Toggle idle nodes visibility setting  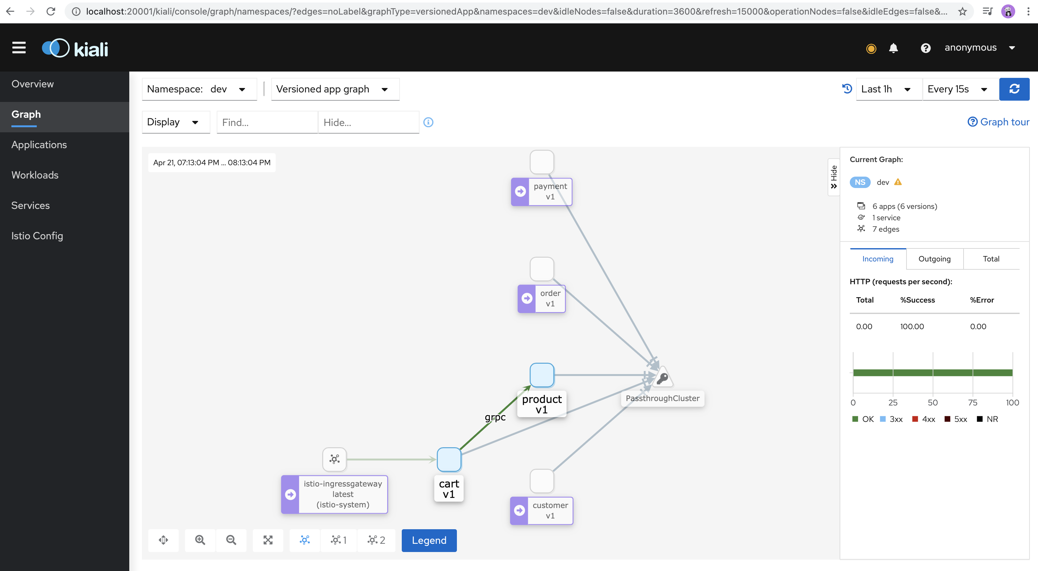(x=172, y=122)
